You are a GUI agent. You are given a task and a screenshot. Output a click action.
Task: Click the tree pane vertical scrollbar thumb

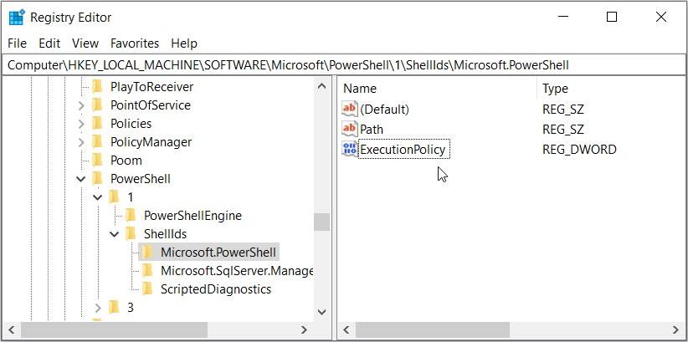click(x=321, y=222)
